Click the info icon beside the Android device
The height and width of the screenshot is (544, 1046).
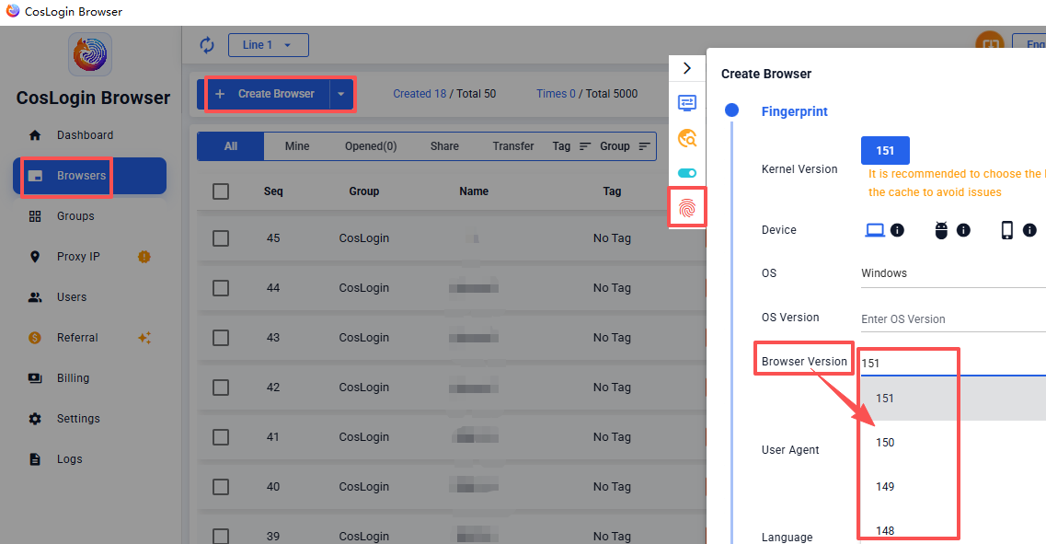click(x=963, y=230)
